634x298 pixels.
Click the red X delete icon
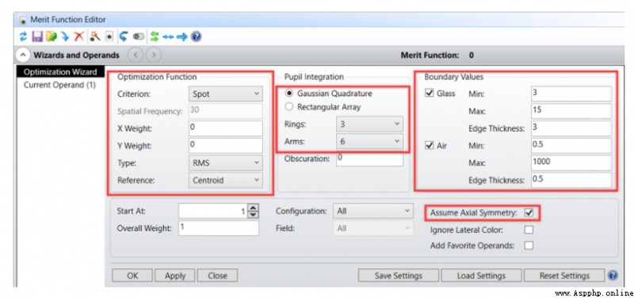tap(79, 37)
